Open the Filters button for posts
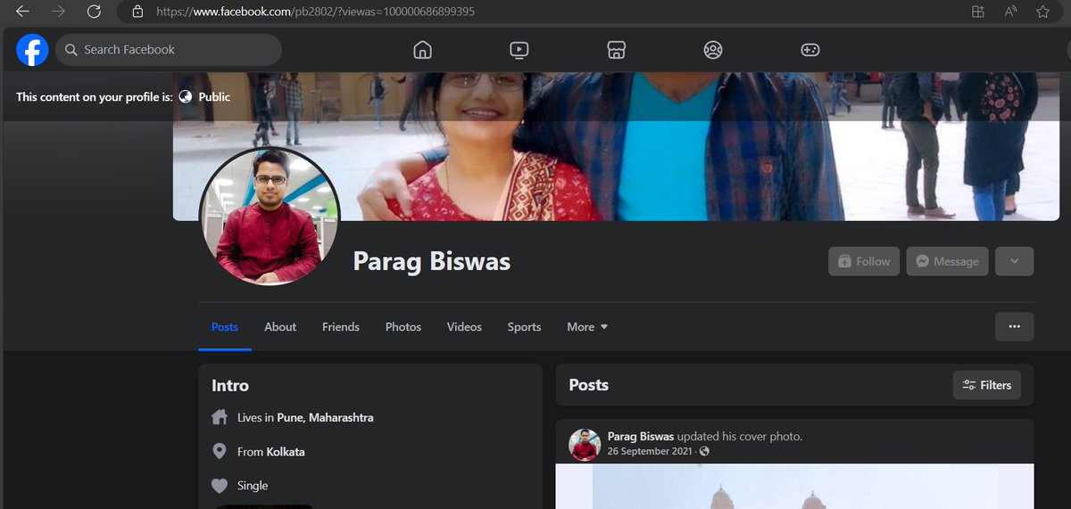This screenshot has height=509, width=1071. (987, 385)
